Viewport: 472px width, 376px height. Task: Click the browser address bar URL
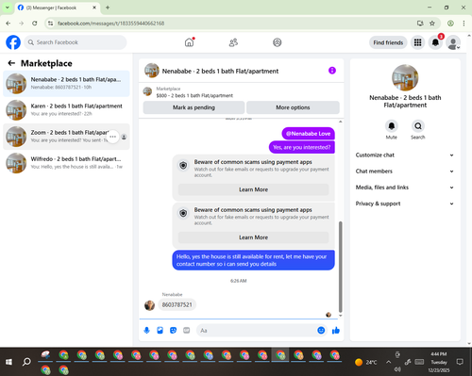[110, 24]
